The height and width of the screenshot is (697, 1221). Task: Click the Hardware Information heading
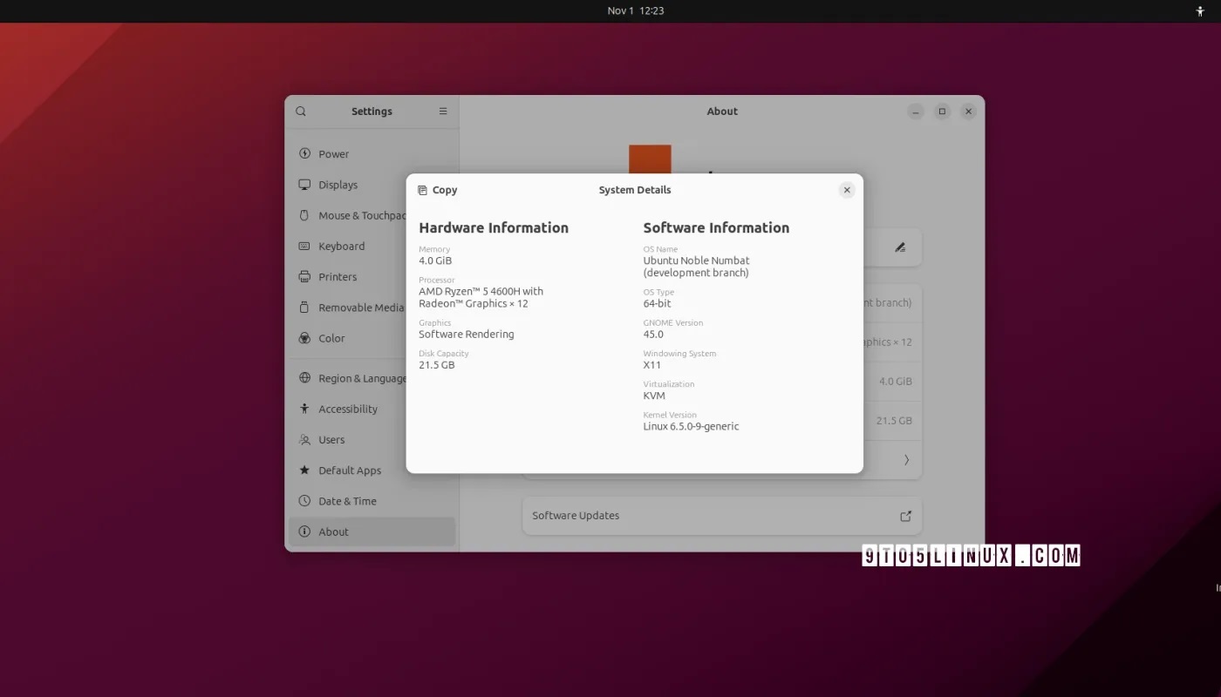(494, 228)
